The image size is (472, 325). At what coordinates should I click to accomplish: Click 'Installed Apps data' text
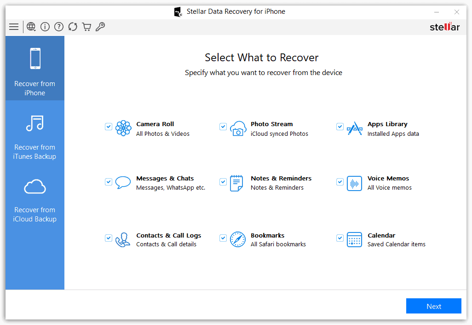point(393,134)
